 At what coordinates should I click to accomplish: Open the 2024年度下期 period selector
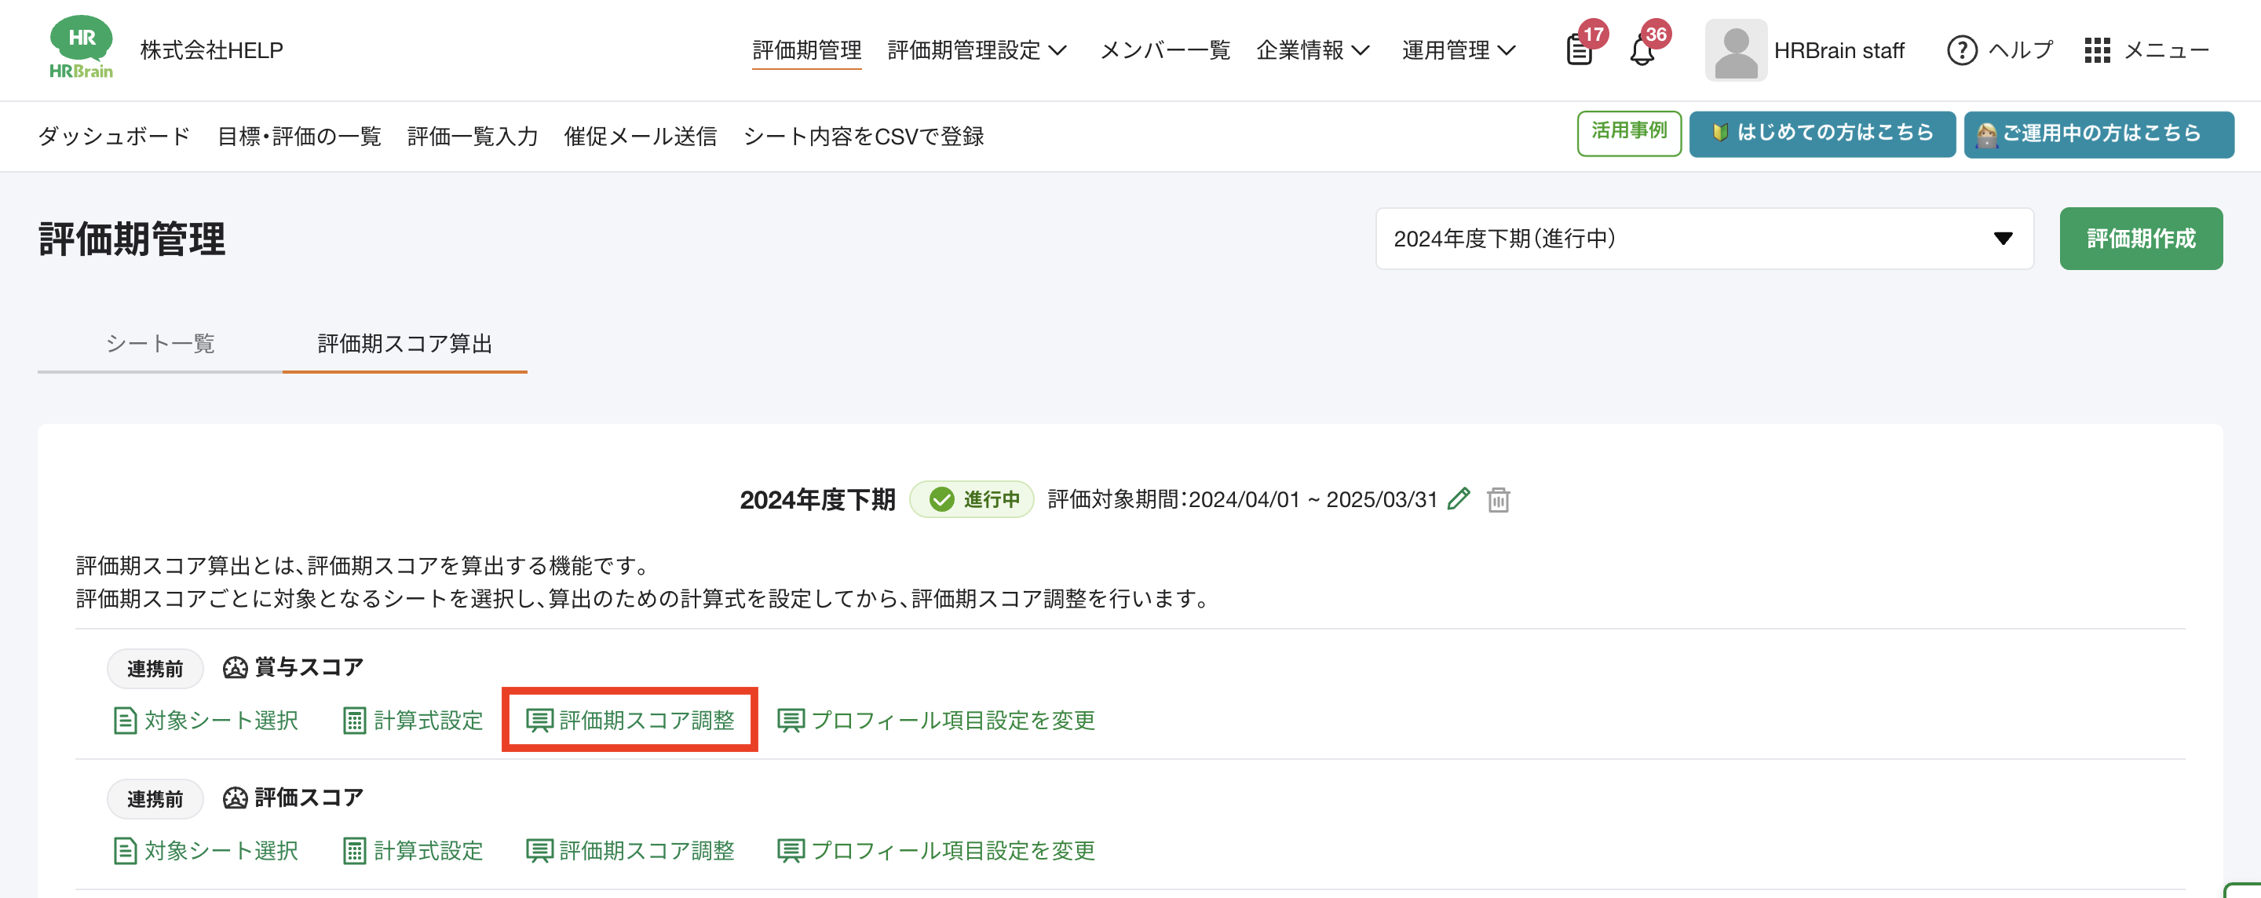pyautogui.click(x=1704, y=238)
